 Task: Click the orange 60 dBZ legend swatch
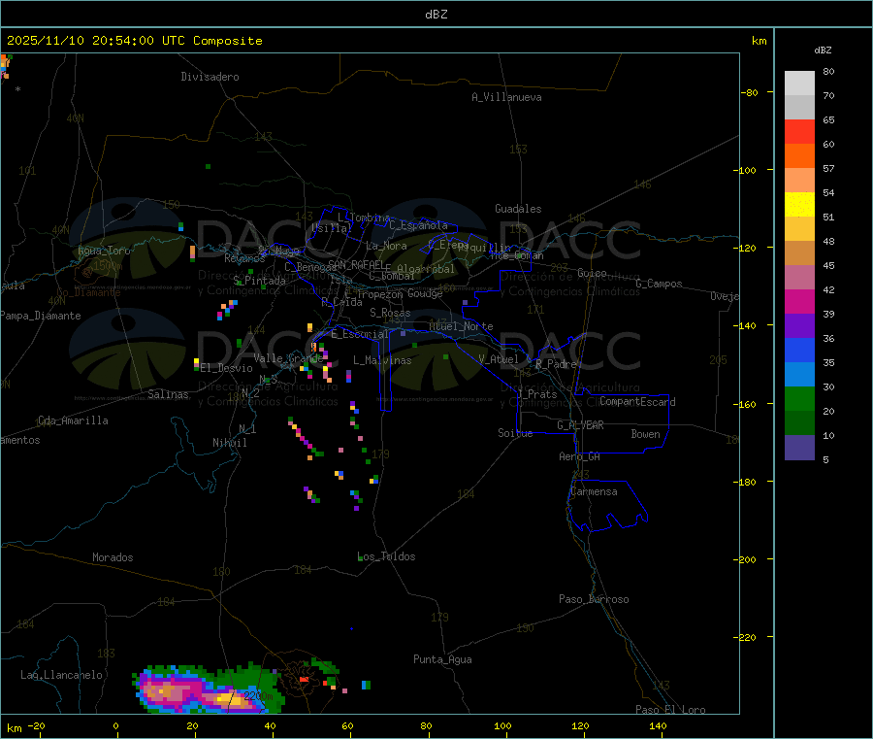pos(799,156)
